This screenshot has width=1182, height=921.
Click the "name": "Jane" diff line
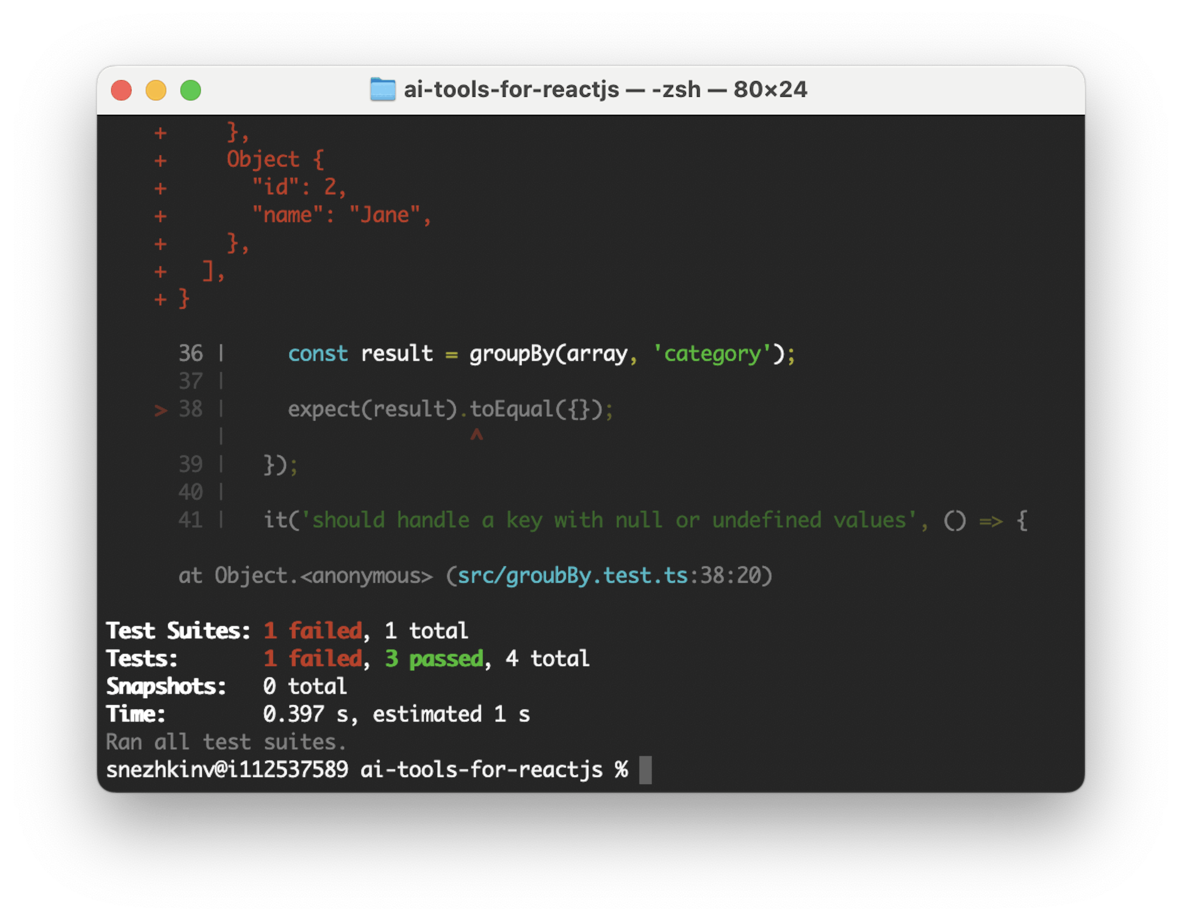pos(341,216)
